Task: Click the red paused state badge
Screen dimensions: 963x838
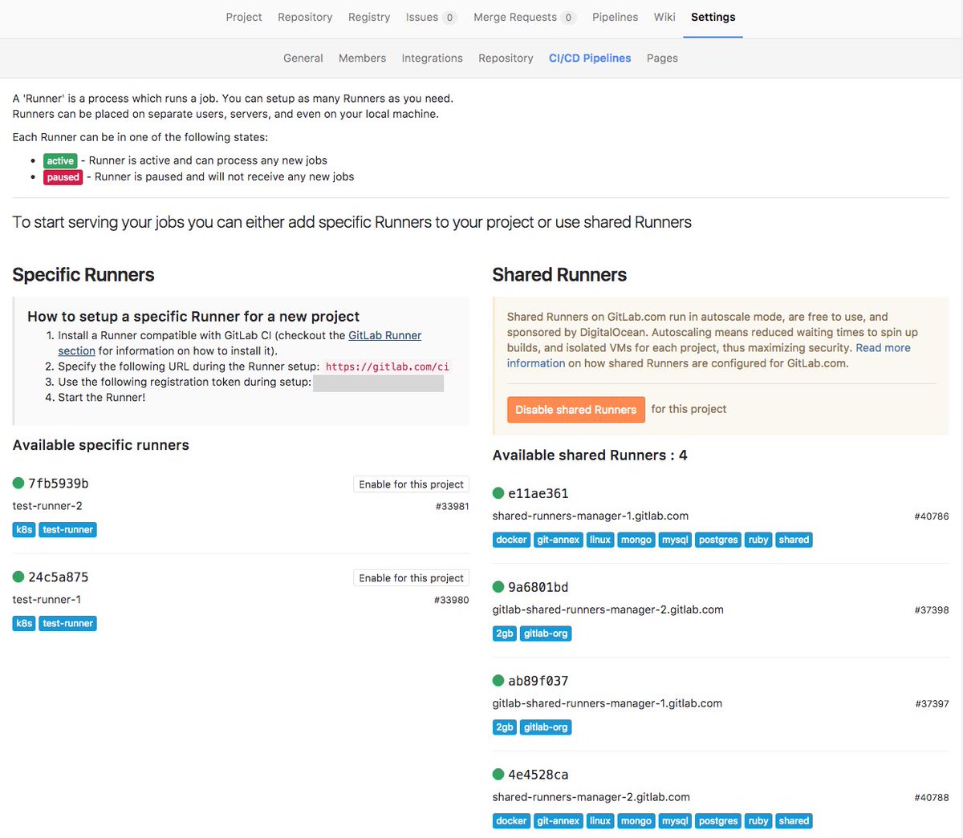Action: point(63,177)
